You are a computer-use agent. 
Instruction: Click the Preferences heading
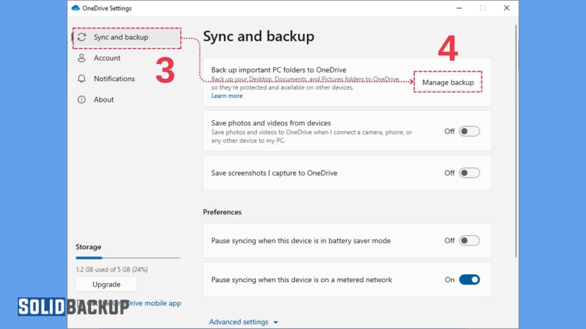click(223, 212)
